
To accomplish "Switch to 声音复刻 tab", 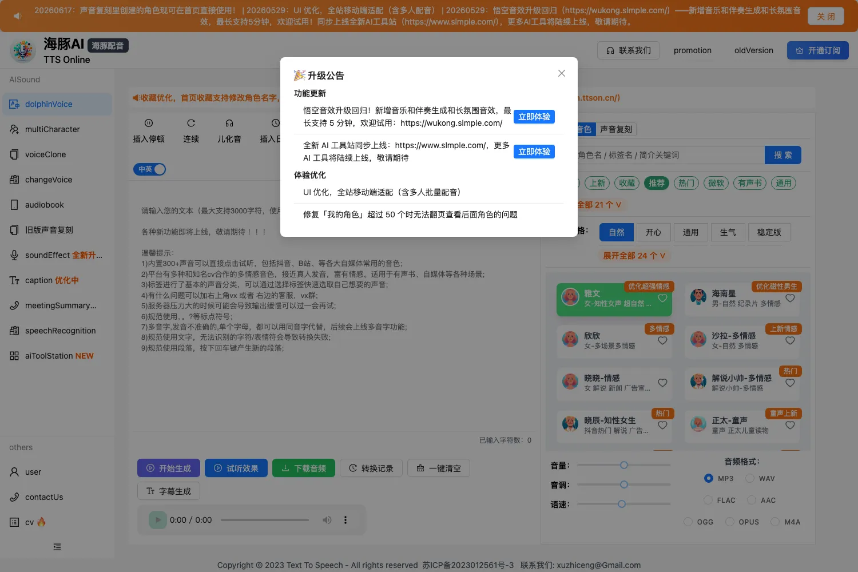I will [616, 129].
